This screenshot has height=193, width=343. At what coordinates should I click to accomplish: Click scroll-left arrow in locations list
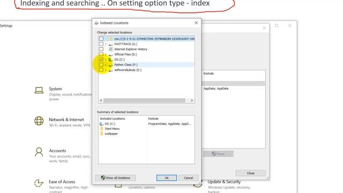coord(101,100)
